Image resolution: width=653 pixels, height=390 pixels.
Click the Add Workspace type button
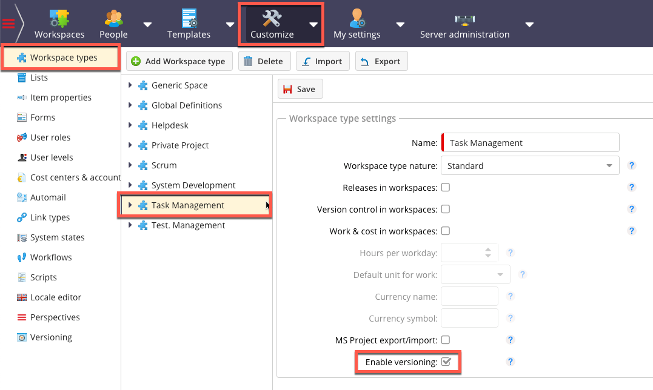coord(179,61)
